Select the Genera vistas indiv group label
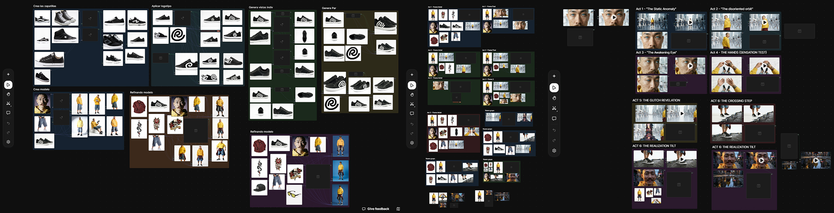Screen dimensions: 834x213 pyautogui.click(x=261, y=7)
